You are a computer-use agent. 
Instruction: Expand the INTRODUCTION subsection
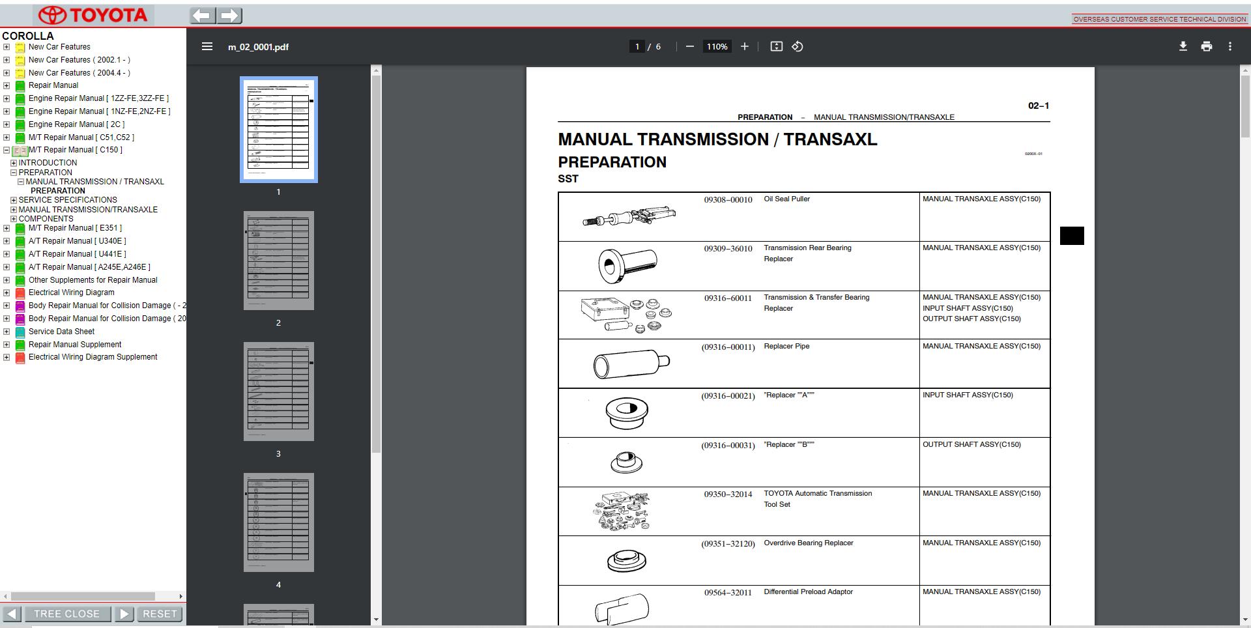(x=14, y=163)
